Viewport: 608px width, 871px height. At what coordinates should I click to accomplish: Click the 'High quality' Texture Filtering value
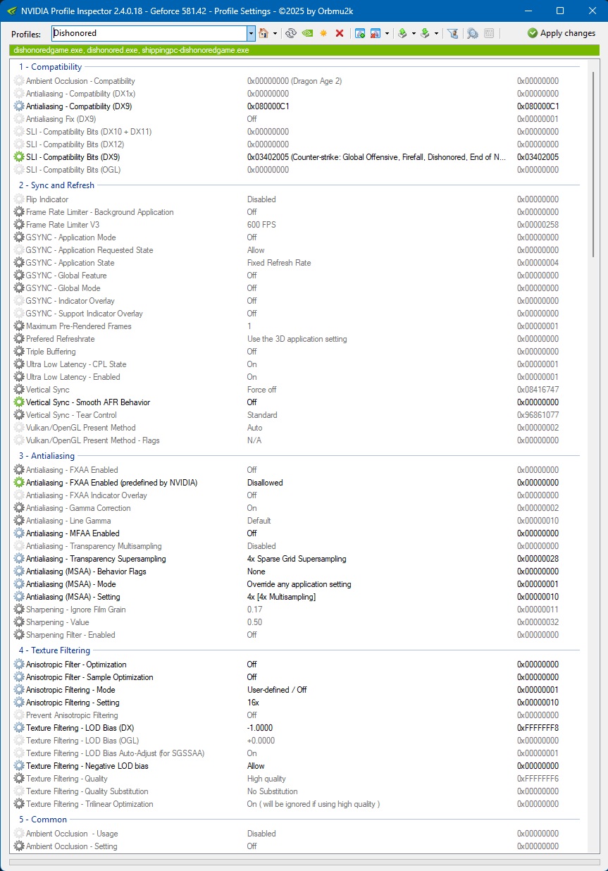tap(266, 779)
